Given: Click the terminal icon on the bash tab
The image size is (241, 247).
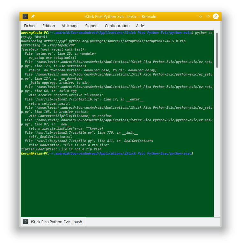Looking at the screenshot, I should [x=26, y=221].
